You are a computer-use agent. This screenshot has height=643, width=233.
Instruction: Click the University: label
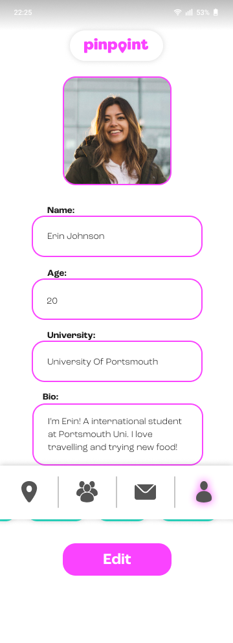tap(71, 335)
